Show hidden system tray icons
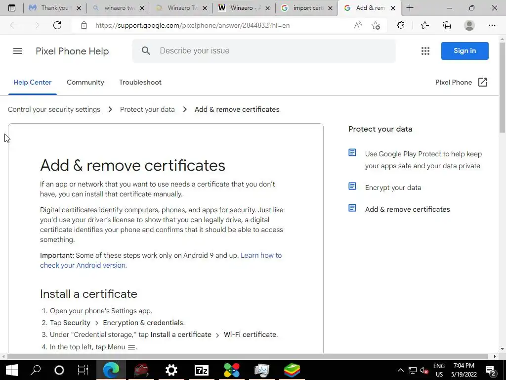This screenshot has height=380, width=506. tap(400, 370)
